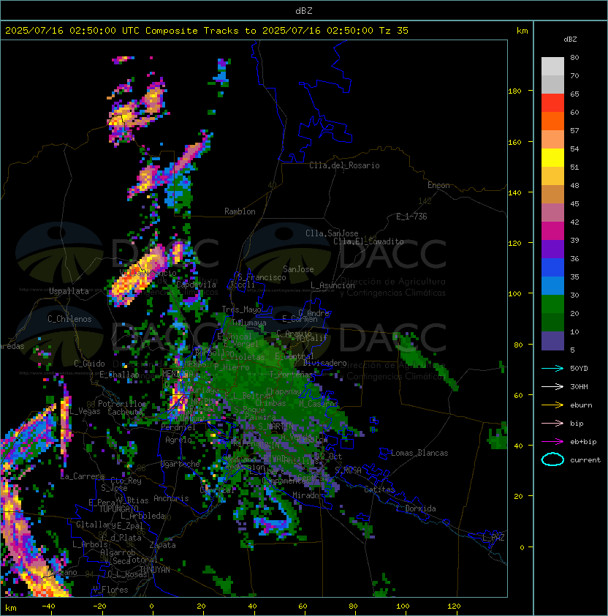This screenshot has width=608, height=616.
Task: Click the 'E_1-736' map label
Action: click(411, 217)
